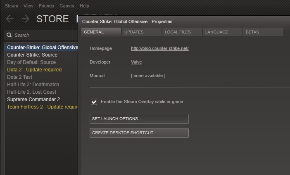Click SET LAUNCH OPTIONS button
The image size is (290, 175).
(x=139, y=119)
